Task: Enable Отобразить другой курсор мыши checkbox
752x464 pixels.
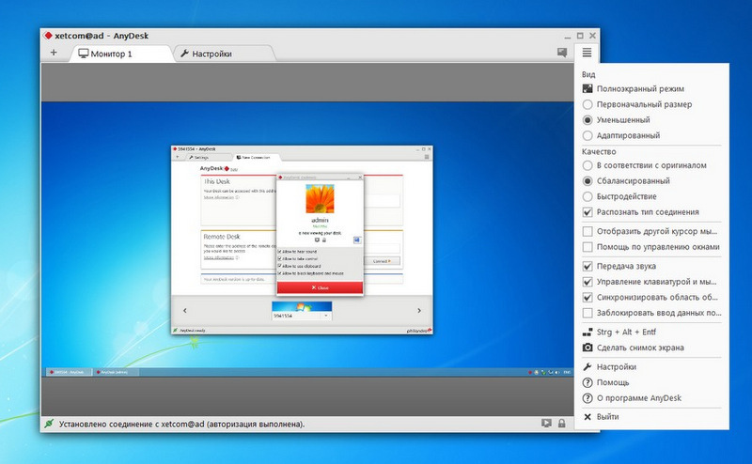Action: tap(587, 231)
